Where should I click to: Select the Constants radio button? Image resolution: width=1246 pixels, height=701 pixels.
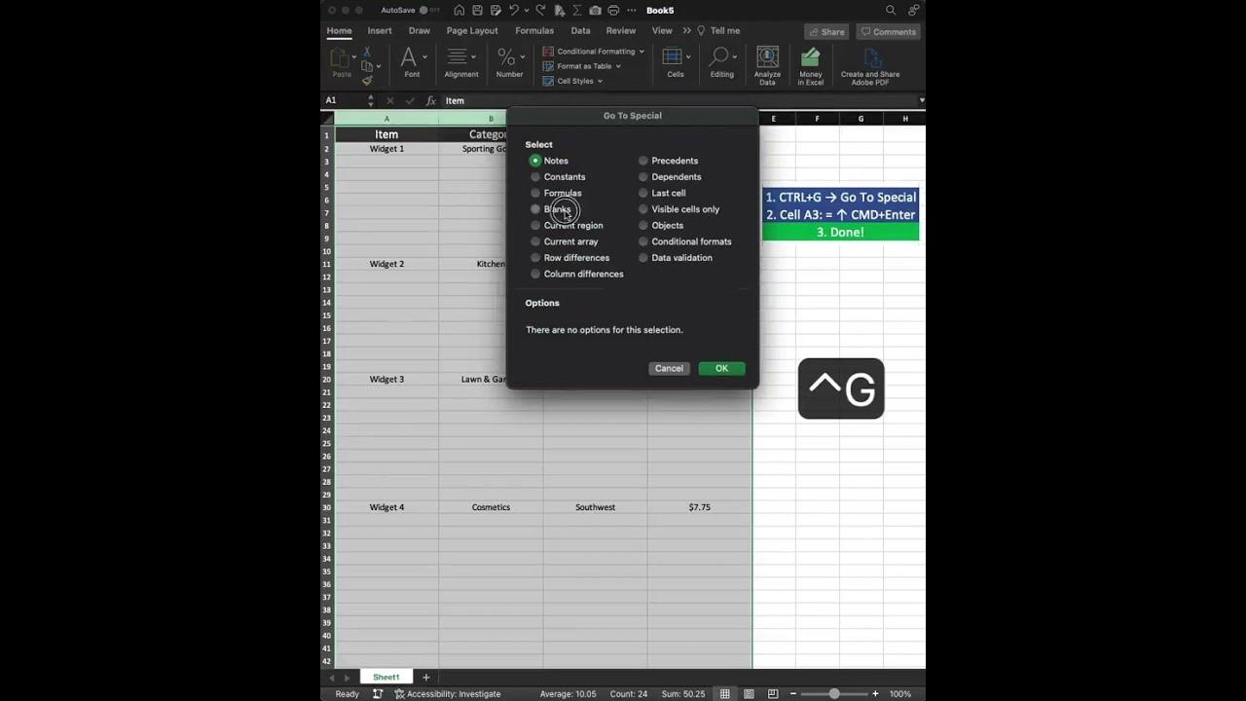(x=535, y=177)
